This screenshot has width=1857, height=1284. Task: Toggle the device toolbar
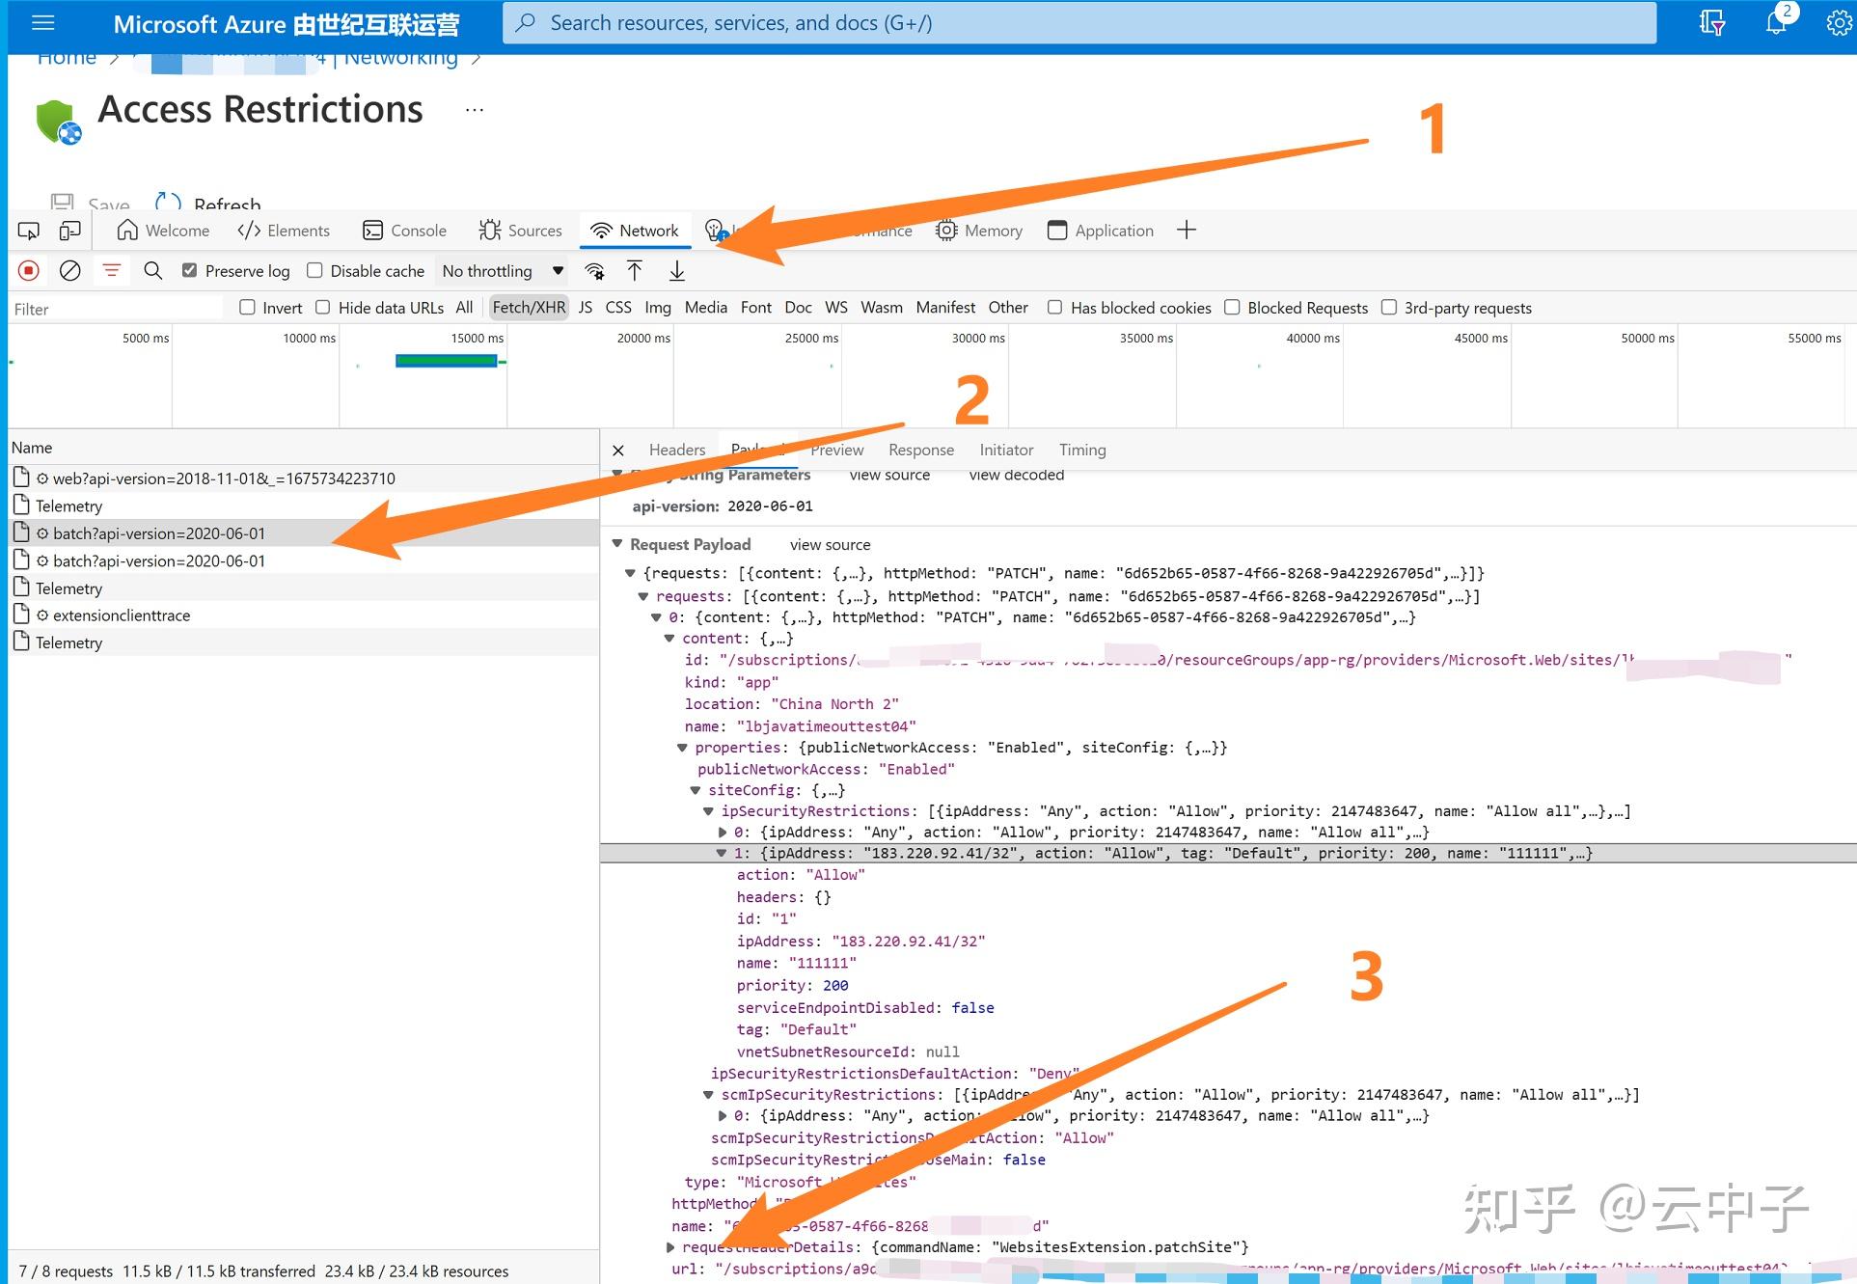(x=68, y=231)
